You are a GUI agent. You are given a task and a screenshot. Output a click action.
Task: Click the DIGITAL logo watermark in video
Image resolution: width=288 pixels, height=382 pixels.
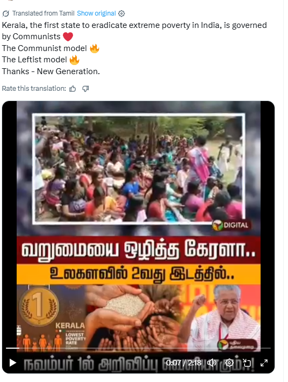[x=231, y=225]
